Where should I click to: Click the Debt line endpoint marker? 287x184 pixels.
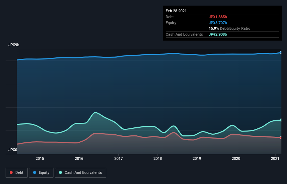[x=281, y=138]
